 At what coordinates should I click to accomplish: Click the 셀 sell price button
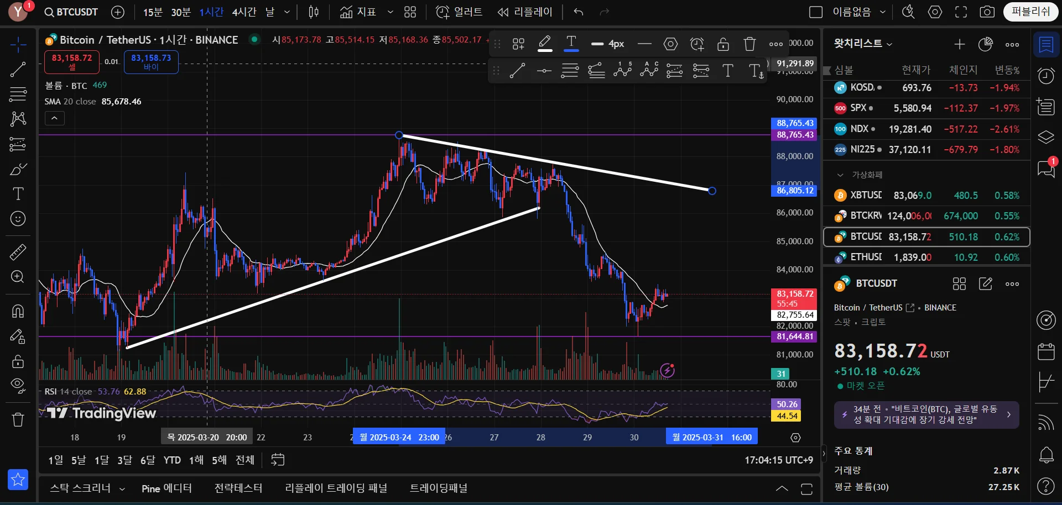[x=72, y=62]
